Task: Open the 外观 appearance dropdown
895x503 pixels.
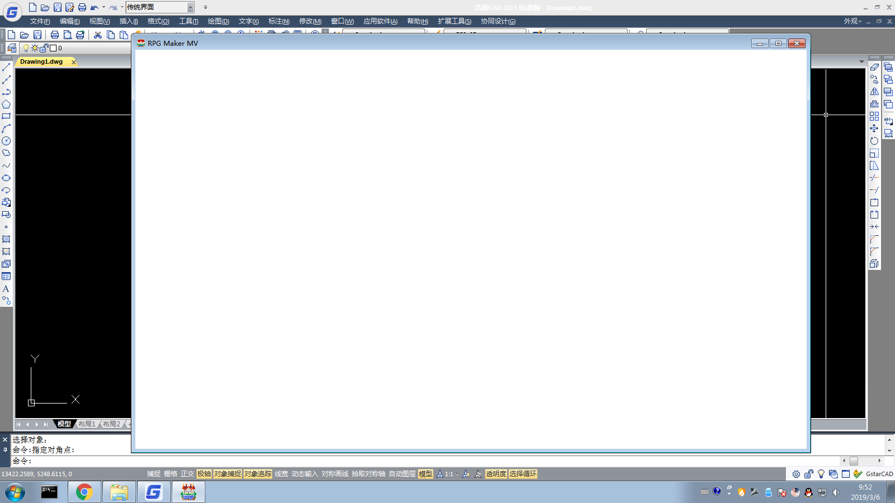Action: (852, 21)
